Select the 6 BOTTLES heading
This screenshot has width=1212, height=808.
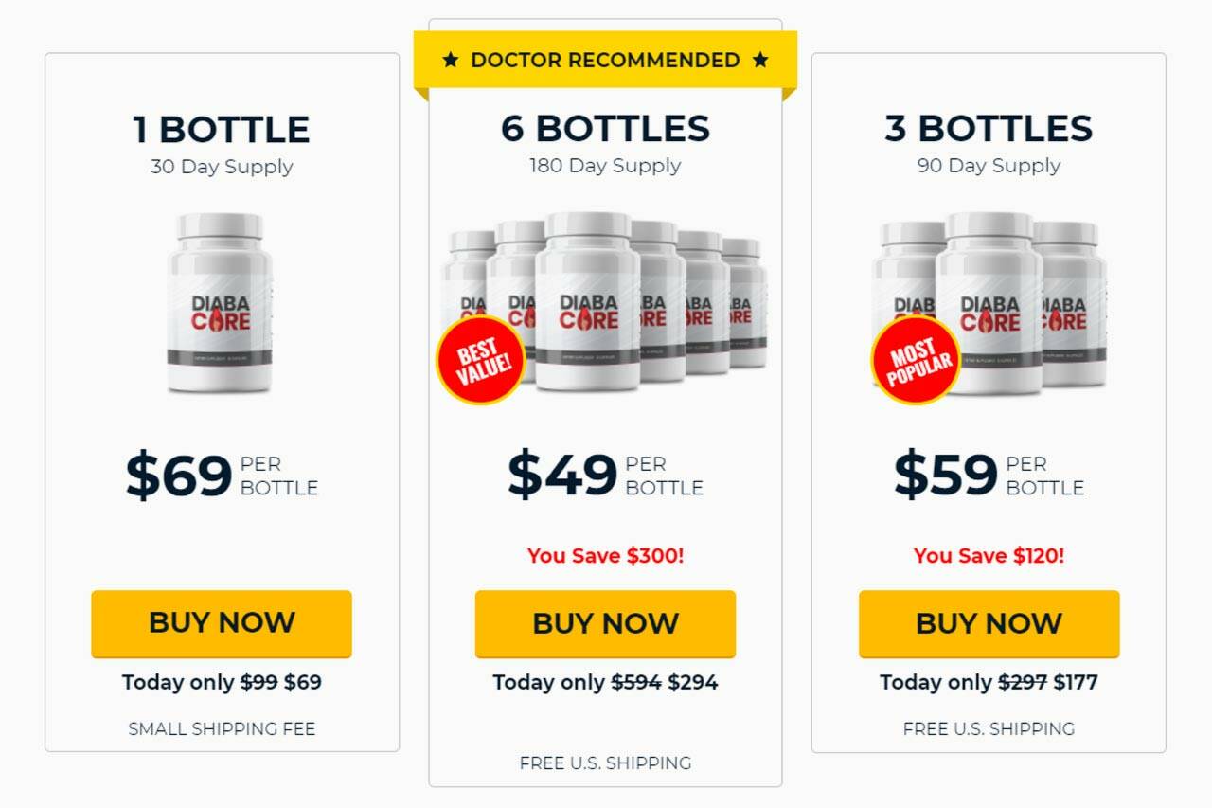tap(605, 129)
